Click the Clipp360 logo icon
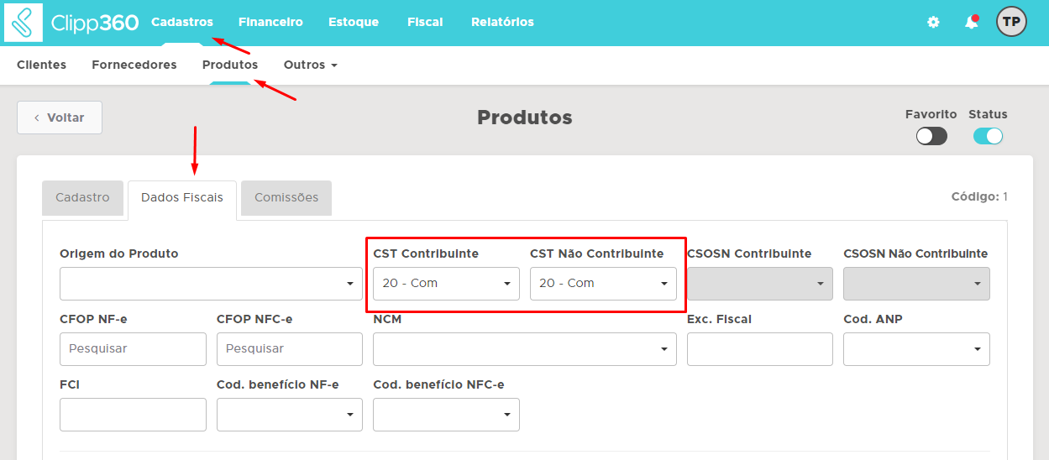 24,23
